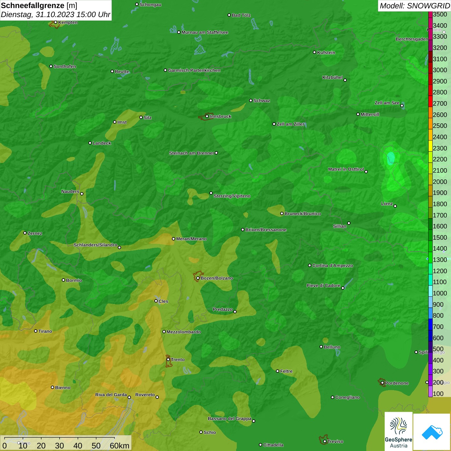This screenshot has width=451, height=451.
Task: Pick the Kempten marker dot on map
Action: (x=55, y=22)
